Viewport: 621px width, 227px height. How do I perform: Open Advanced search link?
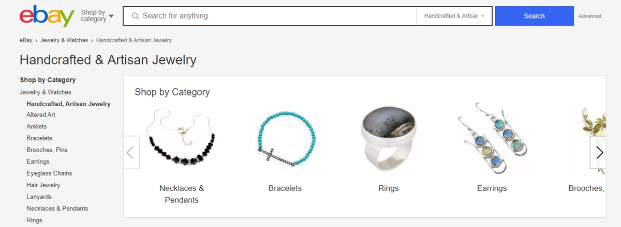590,16
